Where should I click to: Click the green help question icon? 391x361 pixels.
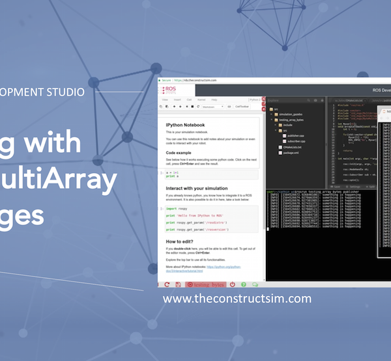click(244, 284)
